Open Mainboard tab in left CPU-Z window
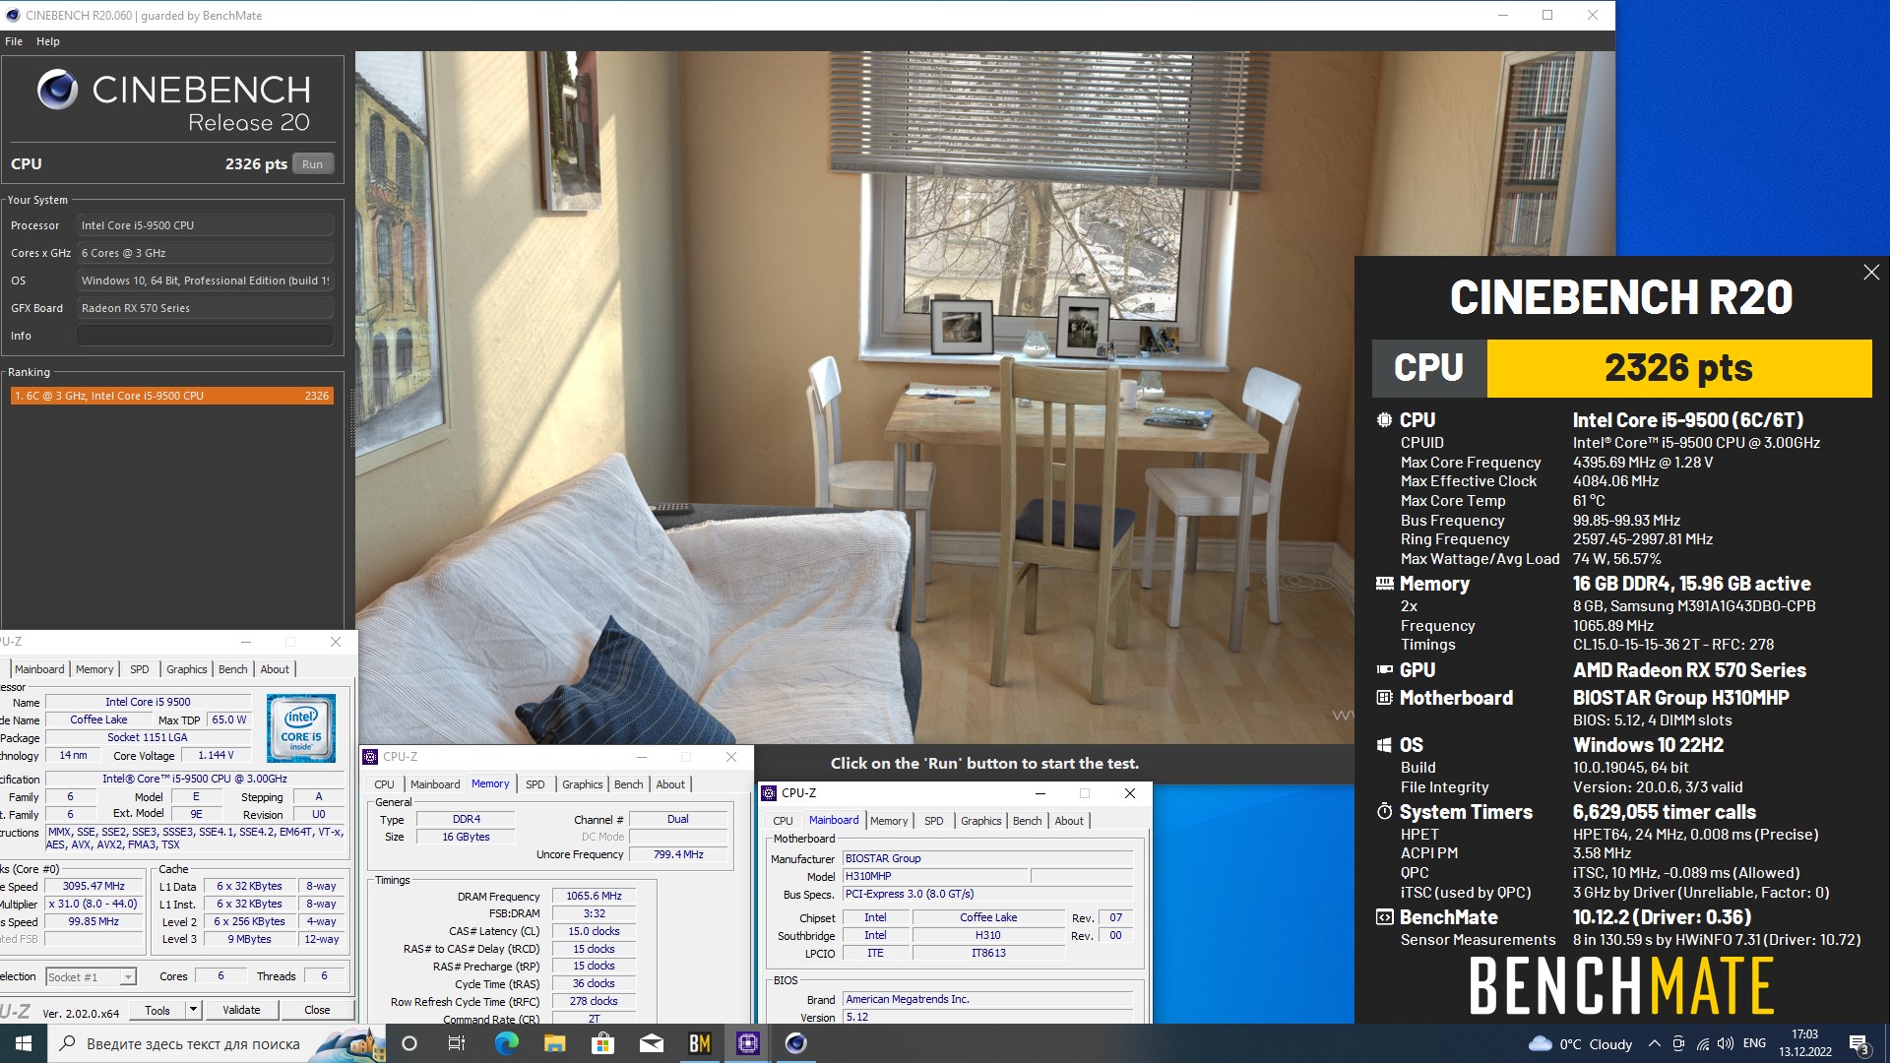 [x=39, y=669]
